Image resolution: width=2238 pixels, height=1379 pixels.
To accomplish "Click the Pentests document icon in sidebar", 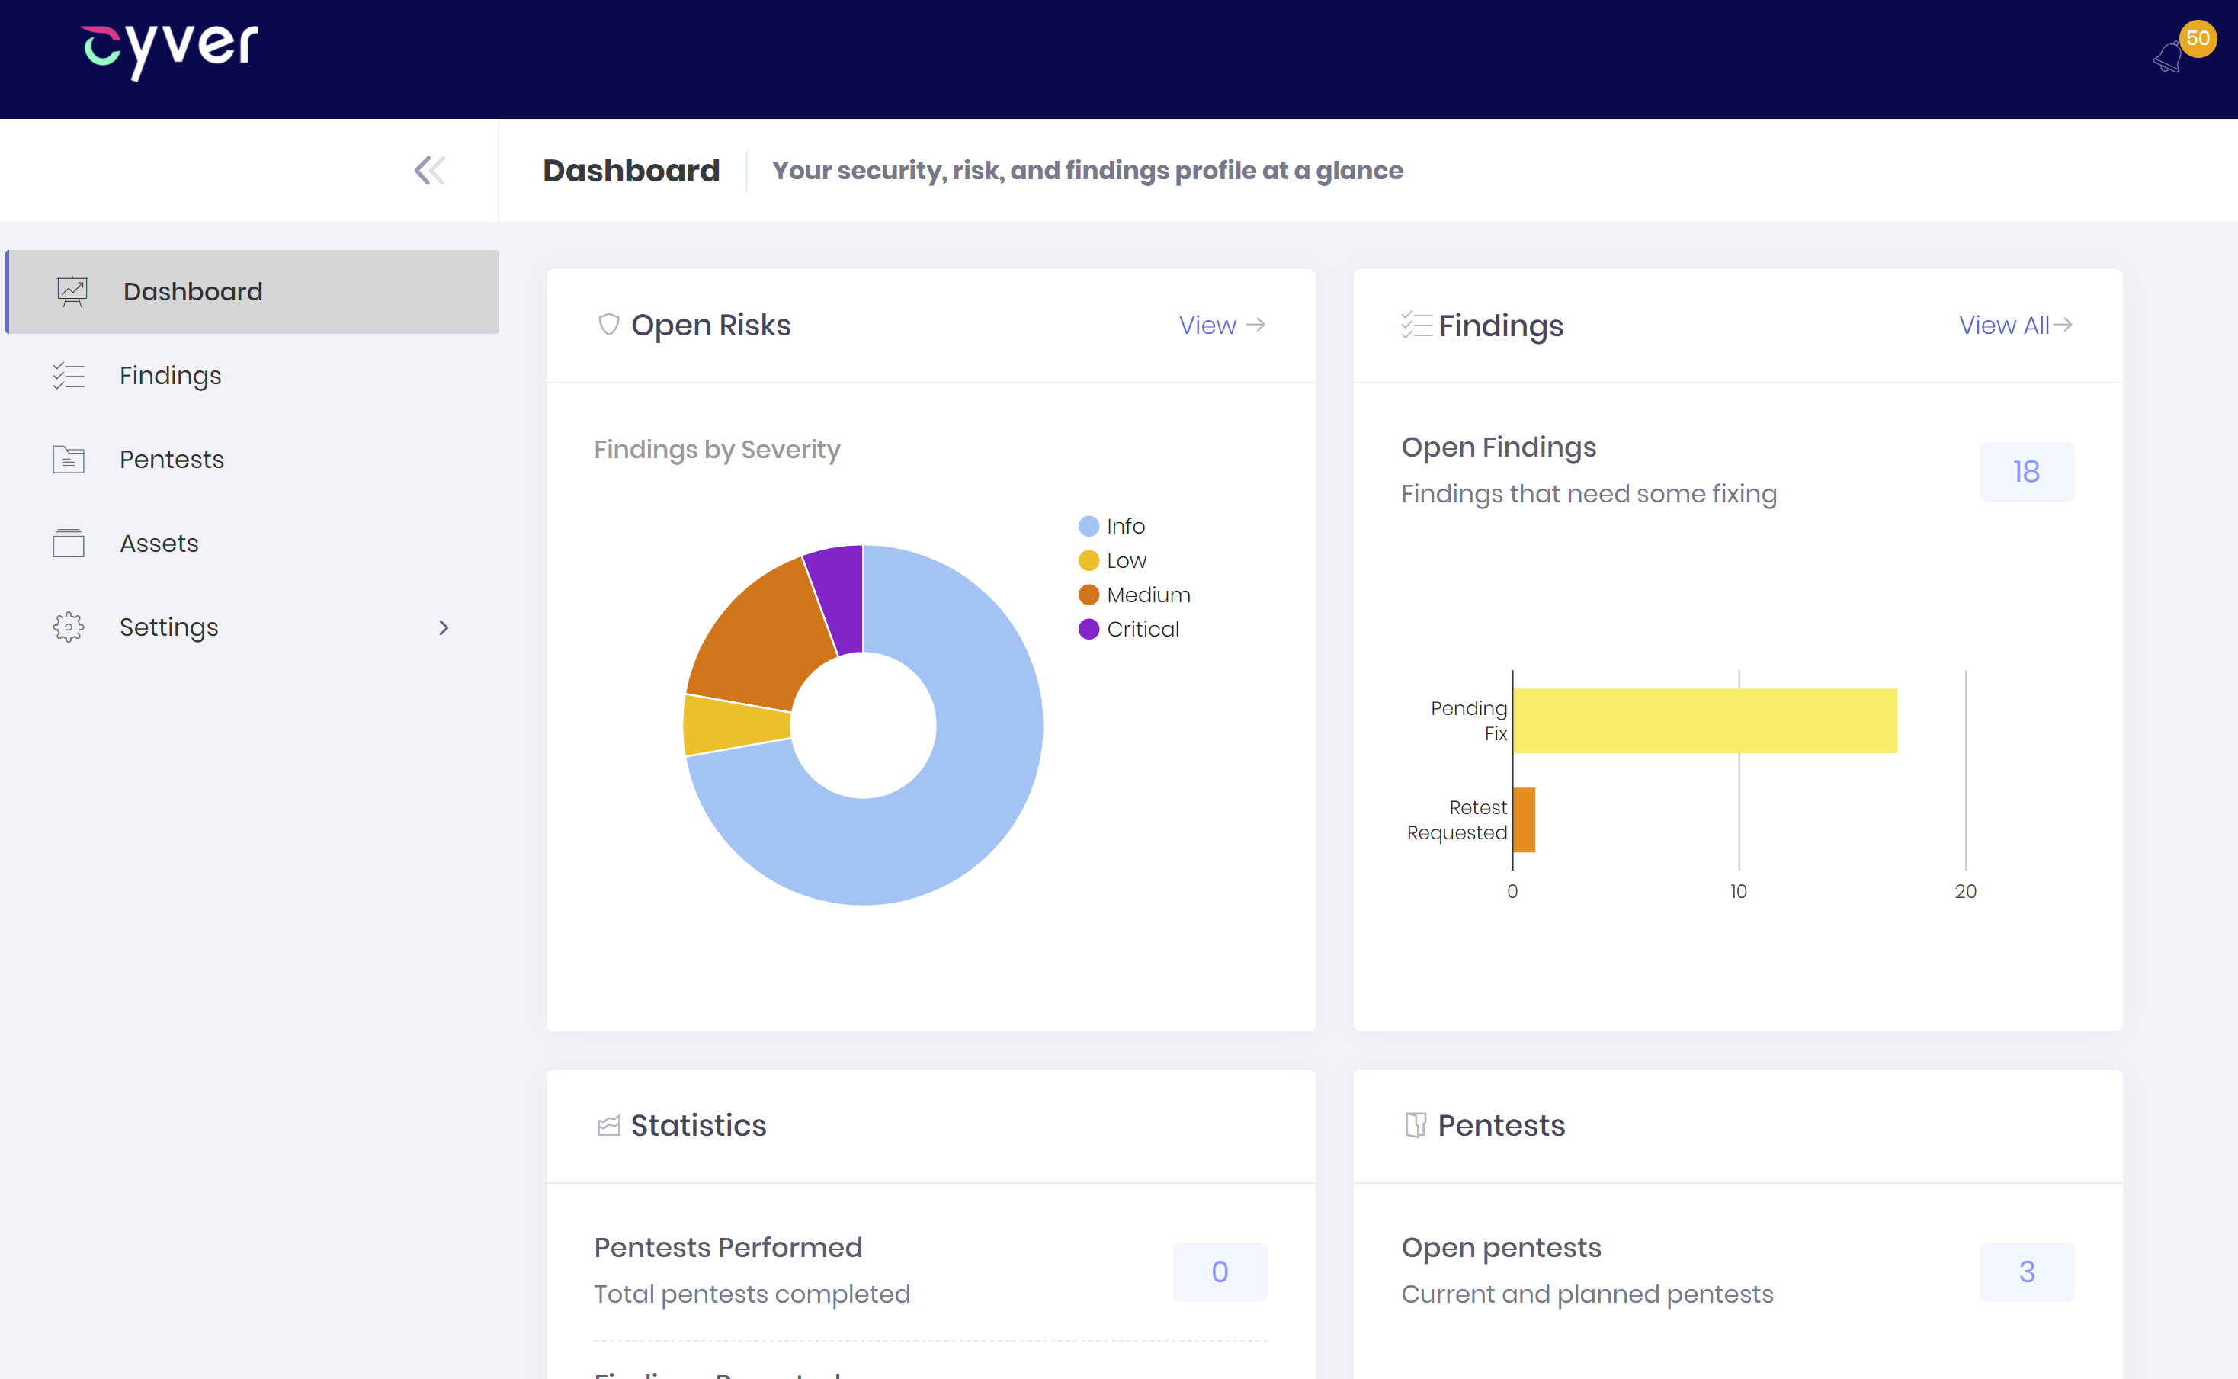I will tap(69, 460).
